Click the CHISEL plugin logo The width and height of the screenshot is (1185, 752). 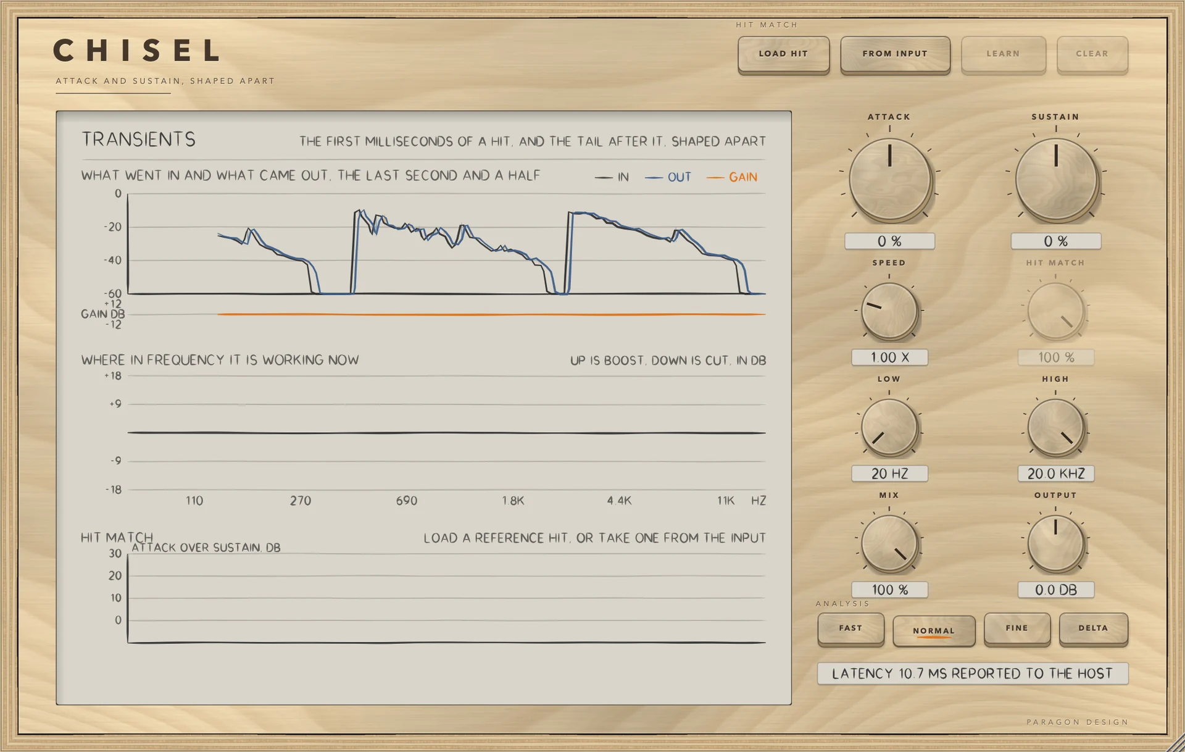(x=136, y=51)
